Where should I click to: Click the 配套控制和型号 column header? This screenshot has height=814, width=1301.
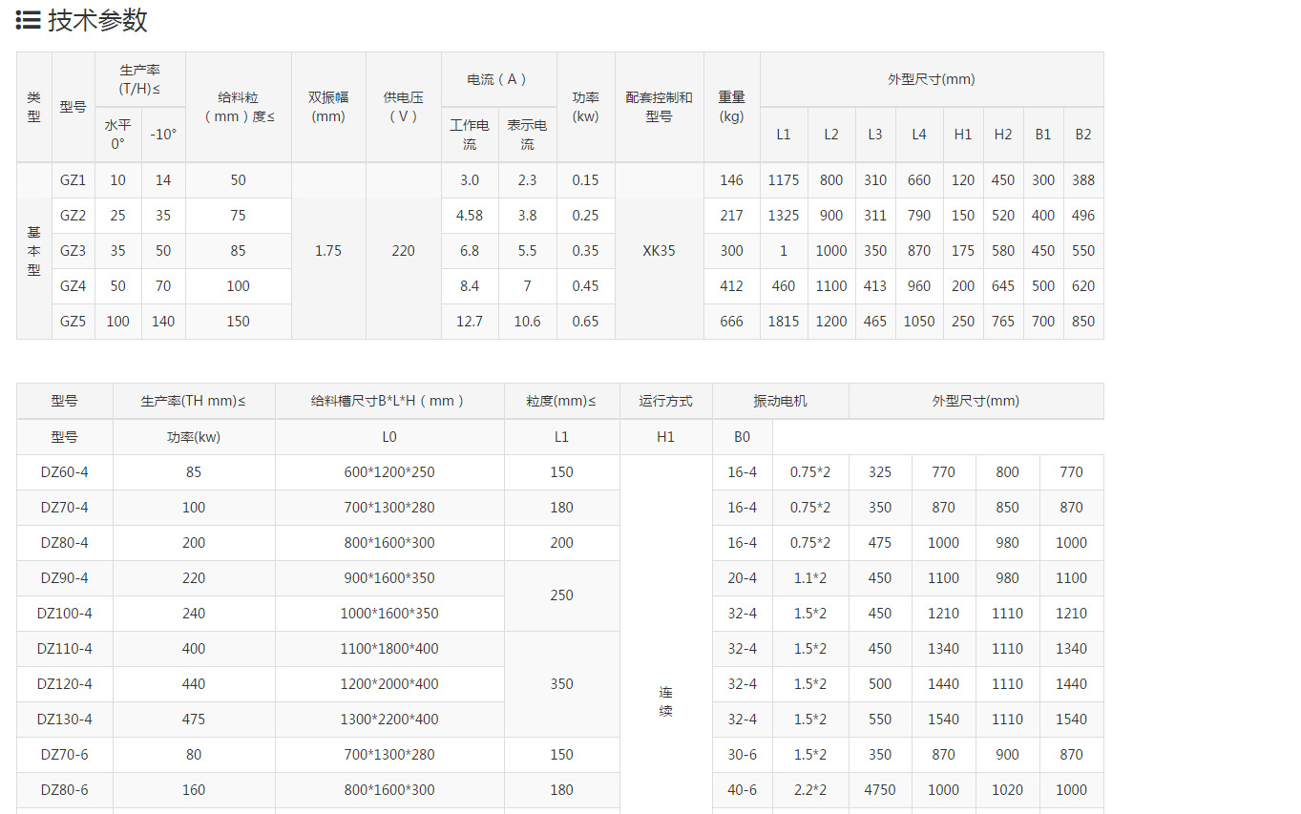[659, 107]
